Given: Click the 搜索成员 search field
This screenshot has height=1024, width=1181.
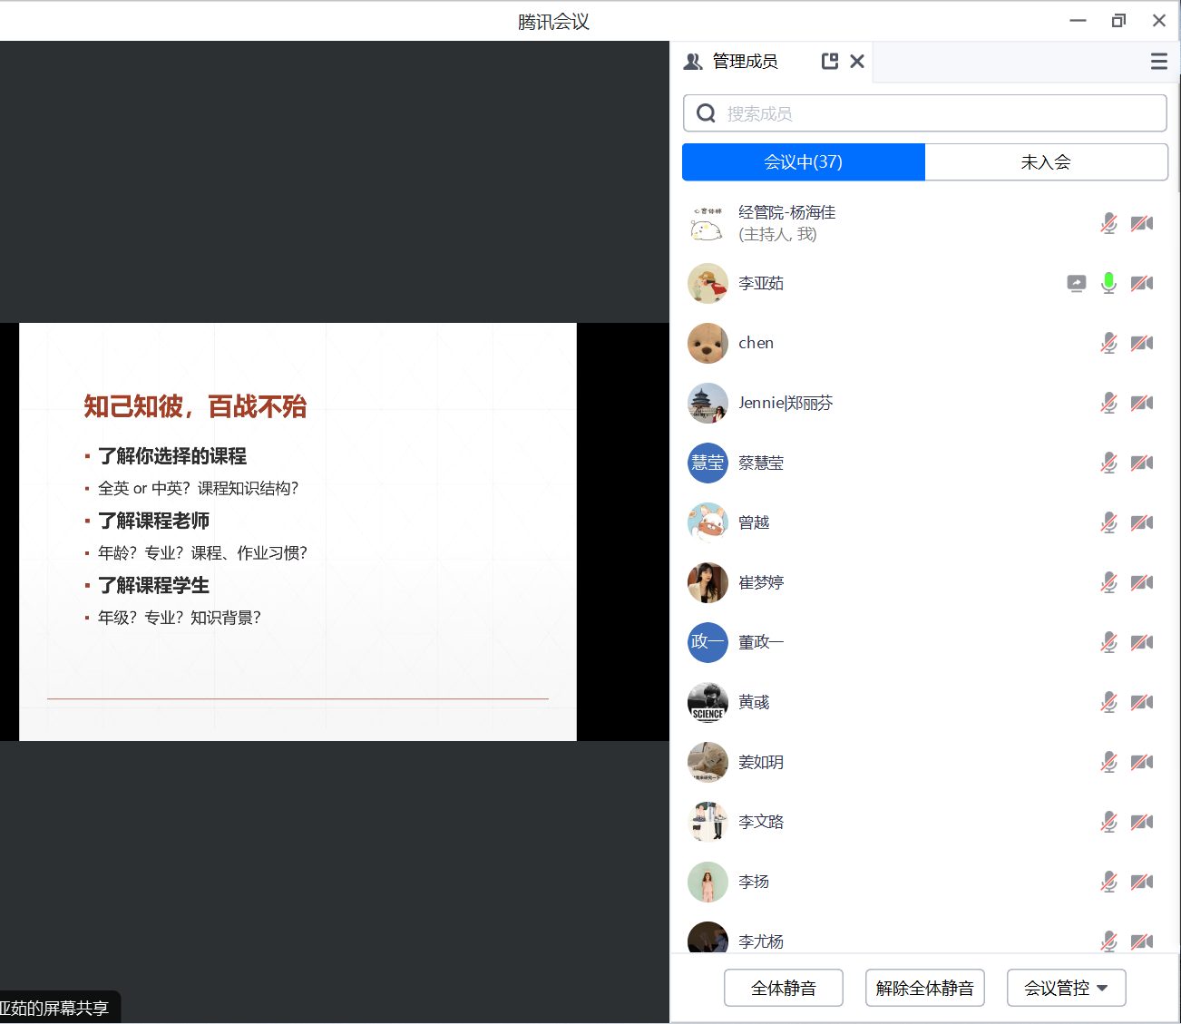Looking at the screenshot, I should [925, 113].
